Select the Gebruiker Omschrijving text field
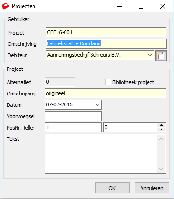Viewport: 174px width, 199px height. click(106, 43)
